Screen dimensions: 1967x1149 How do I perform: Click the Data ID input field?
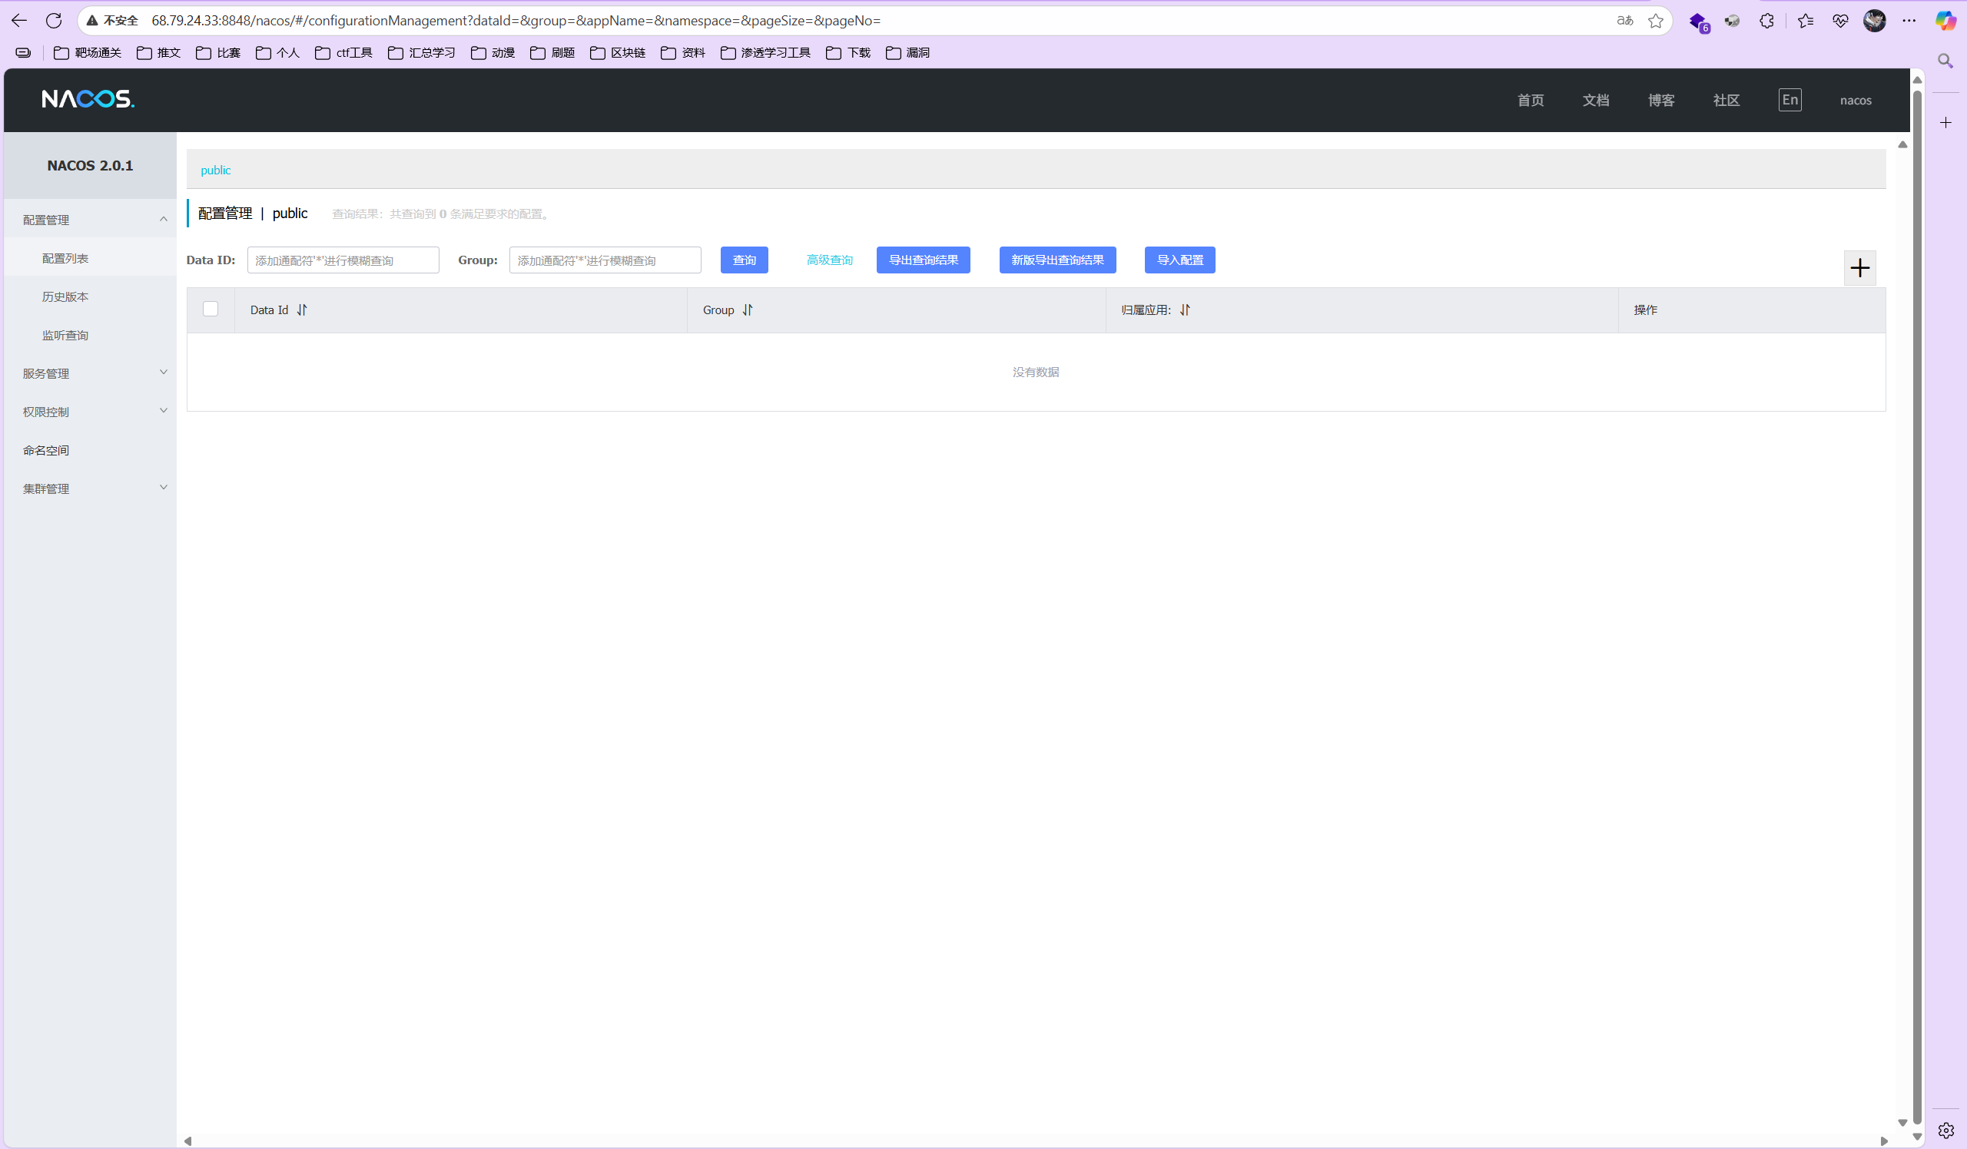pyautogui.click(x=343, y=260)
